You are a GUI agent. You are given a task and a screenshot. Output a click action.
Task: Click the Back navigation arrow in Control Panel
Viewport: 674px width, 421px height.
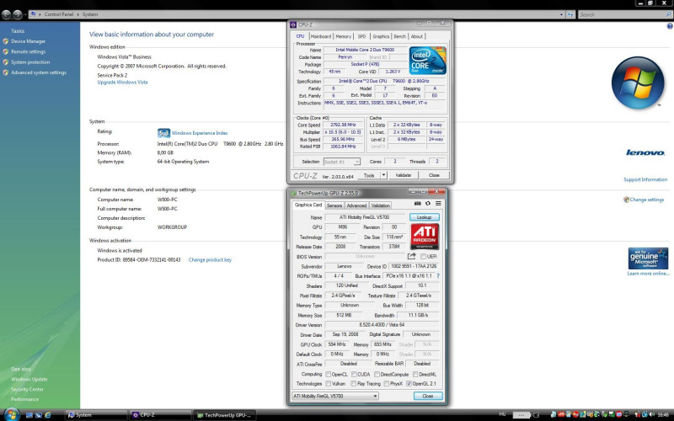point(6,14)
